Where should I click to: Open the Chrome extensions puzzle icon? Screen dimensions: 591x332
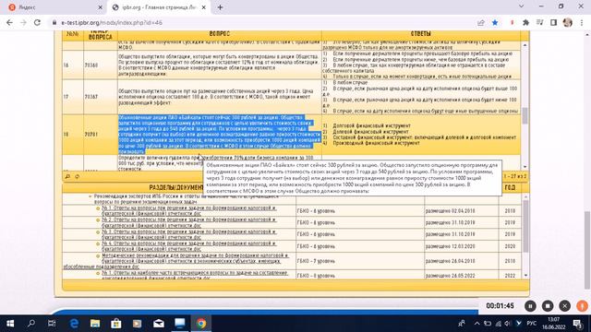point(525,22)
